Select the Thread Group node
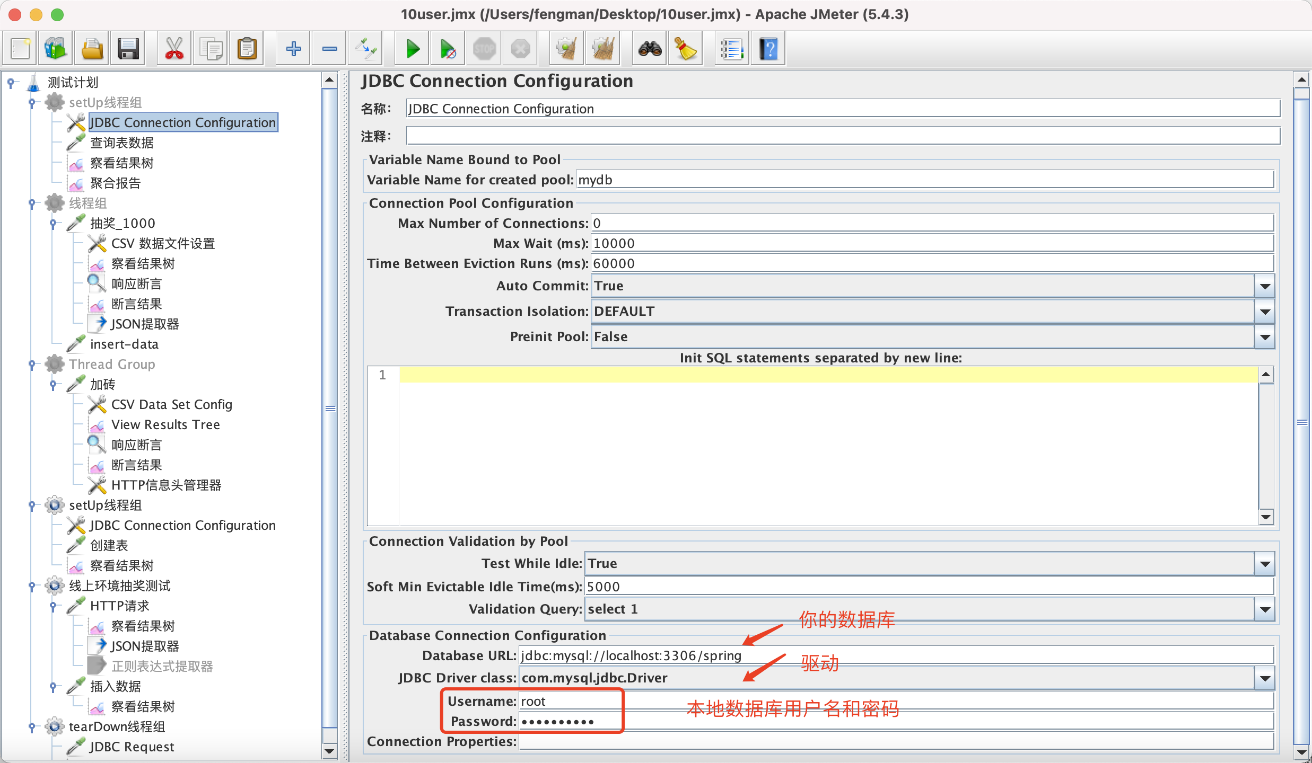 [112, 365]
